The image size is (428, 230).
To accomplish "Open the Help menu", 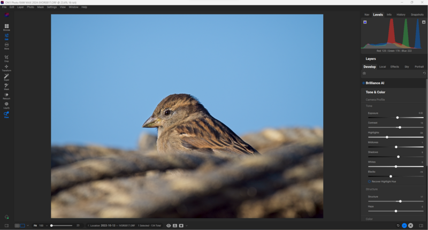I will [x=85, y=7].
